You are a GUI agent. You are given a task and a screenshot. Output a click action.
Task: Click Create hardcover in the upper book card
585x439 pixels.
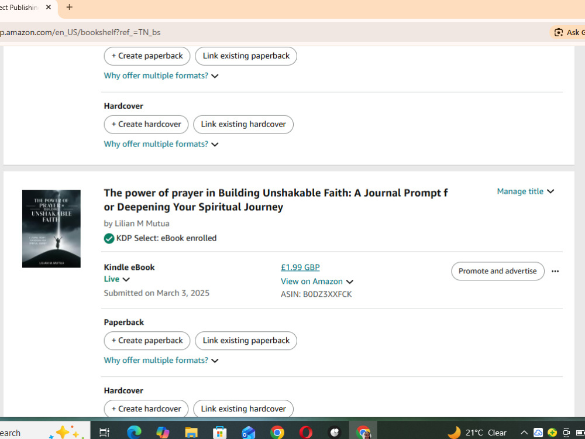click(146, 124)
